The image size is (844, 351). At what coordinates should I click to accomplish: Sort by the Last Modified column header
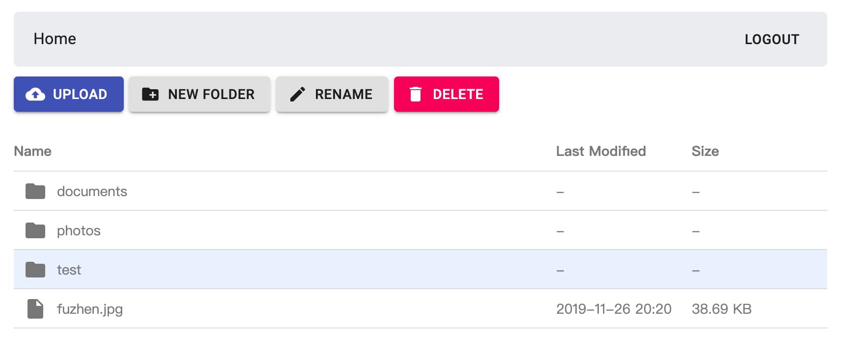pos(601,151)
